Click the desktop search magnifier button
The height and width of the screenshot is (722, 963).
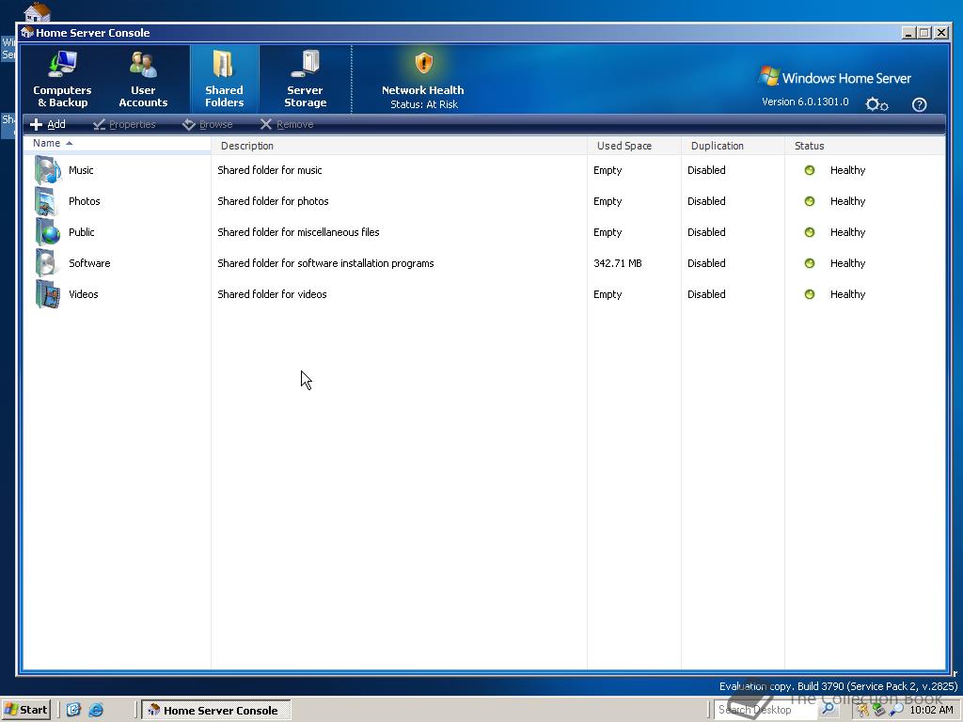[829, 710]
